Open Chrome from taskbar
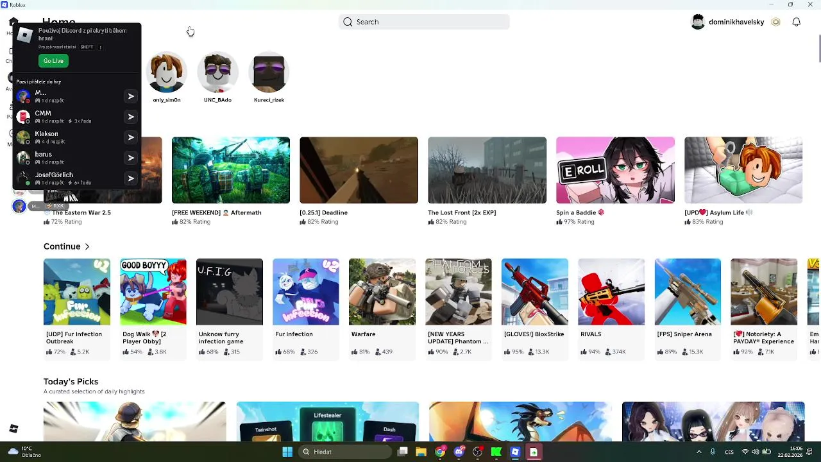Viewport: 821px width, 462px height. click(x=440, y=452)
